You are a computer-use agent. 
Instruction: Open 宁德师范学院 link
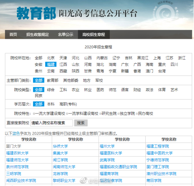[x=158, y=160]
